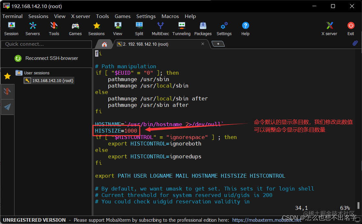Open the Settings gears toolbar icon

tap(224, 29)
